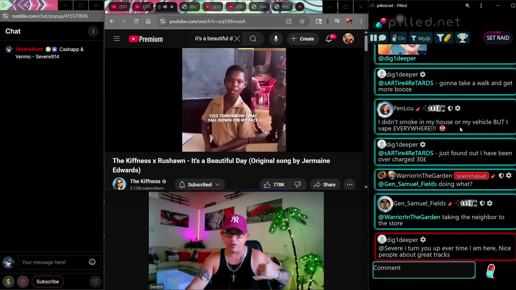Open browser side search icon
The width and height of the screenshot is (516, 290).
click(319, 21)
